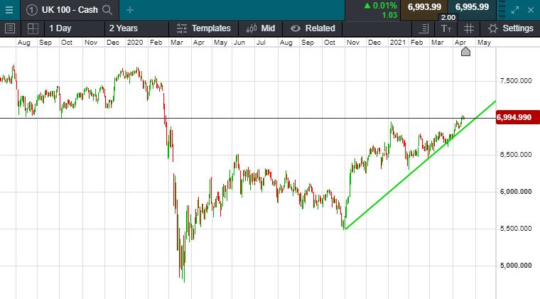Screen dimensions: 540x299
Task: Click the text size tool icon
Action: click(x=446, y=28)
